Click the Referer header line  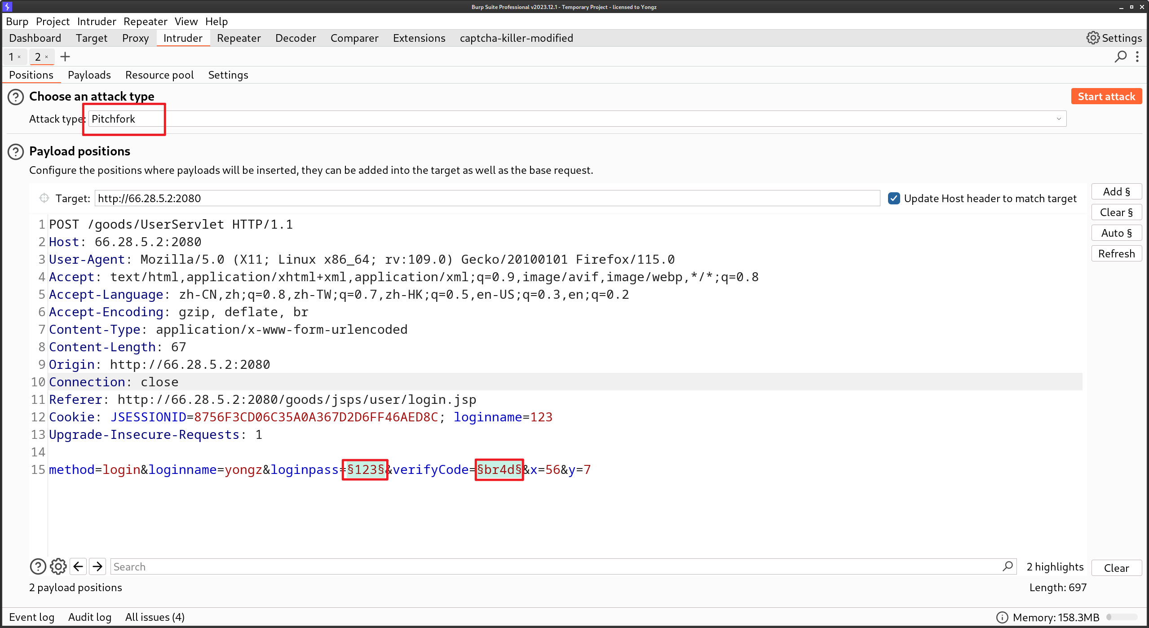pyautogui.click(x=262, y=399)
